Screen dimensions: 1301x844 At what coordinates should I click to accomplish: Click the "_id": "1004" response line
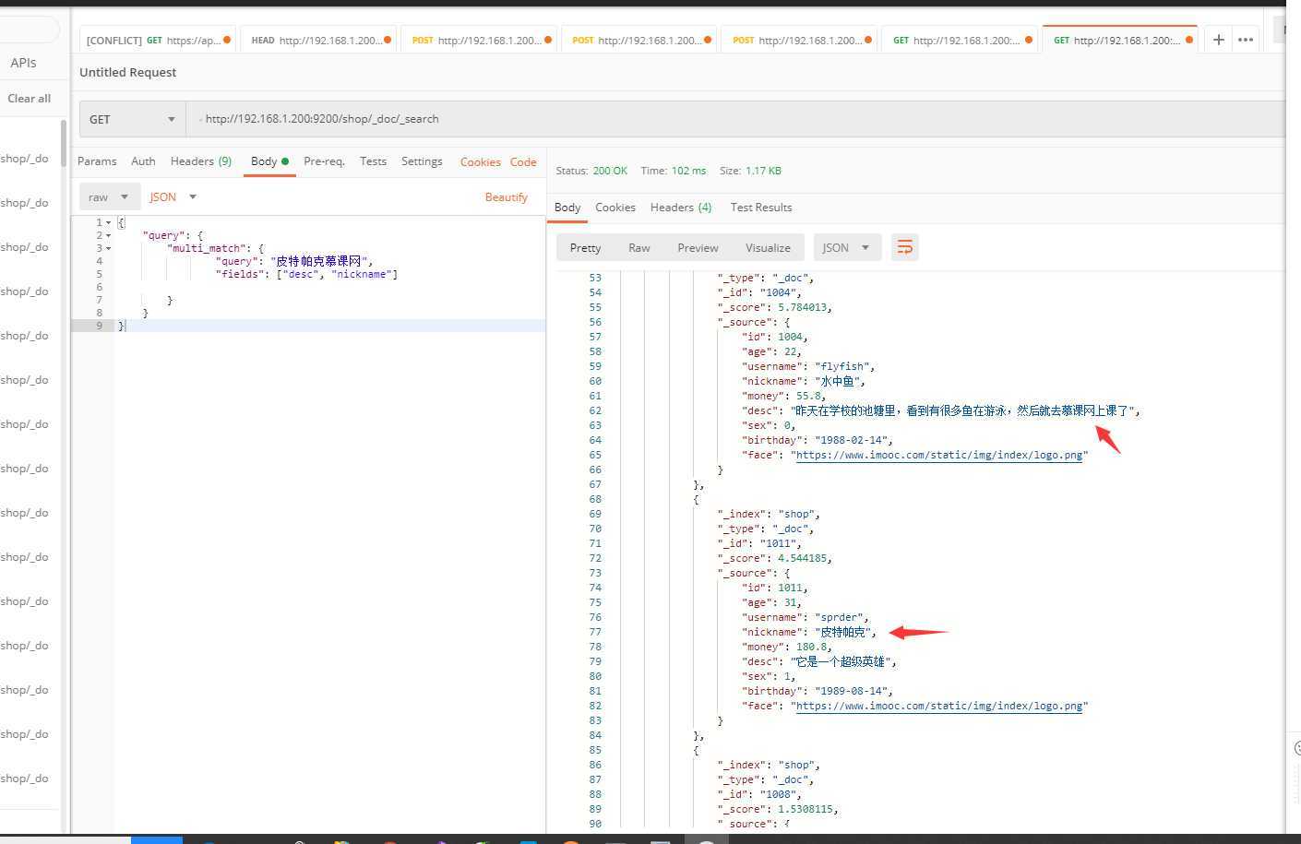(759, 292)
